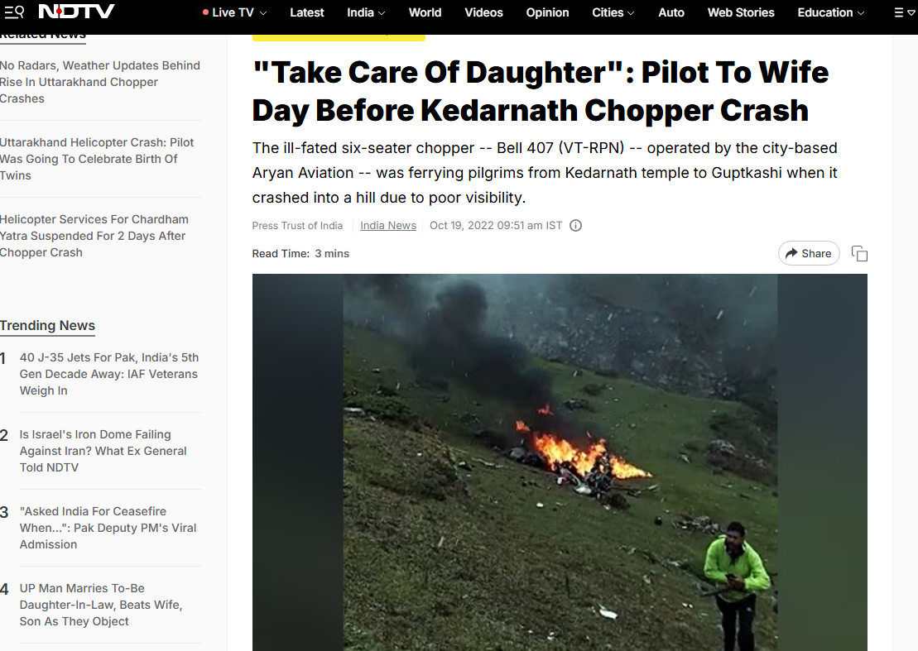Click the chopper crash article image

tap(560, 462)
